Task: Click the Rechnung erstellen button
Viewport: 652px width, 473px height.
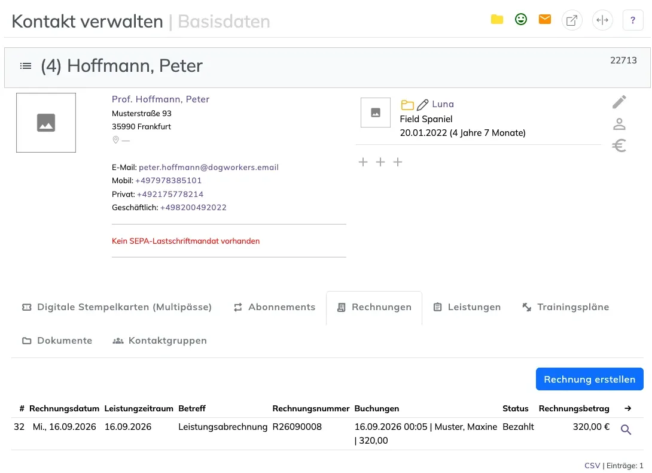Action: pos(590,379)
